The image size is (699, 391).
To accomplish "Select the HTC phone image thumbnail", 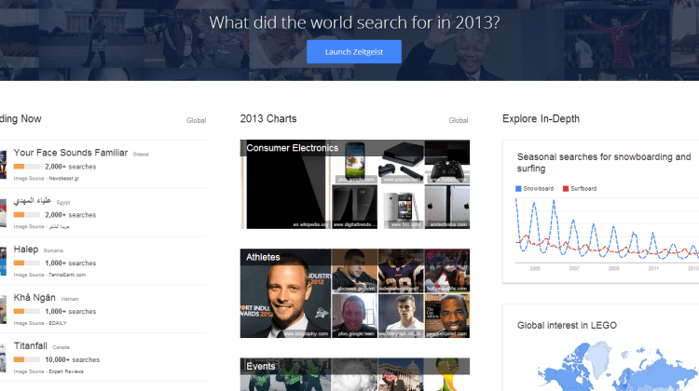I will tap(401, 207).
